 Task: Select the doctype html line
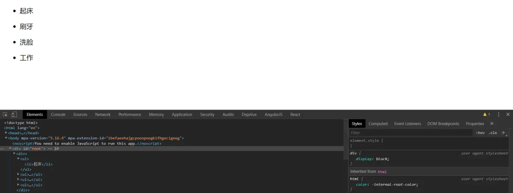coord(21,122)
